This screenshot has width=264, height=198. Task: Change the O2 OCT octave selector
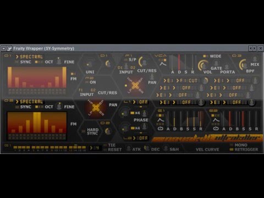point(39,107)
